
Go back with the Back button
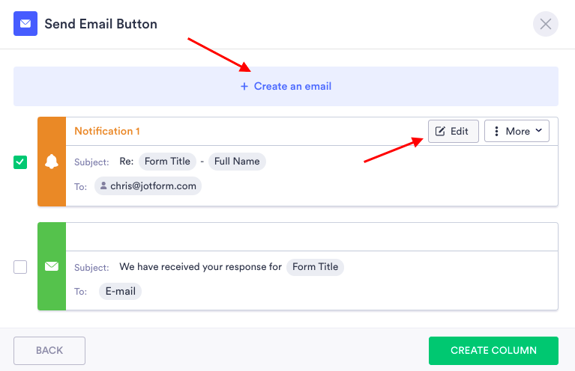click(49, 350)
